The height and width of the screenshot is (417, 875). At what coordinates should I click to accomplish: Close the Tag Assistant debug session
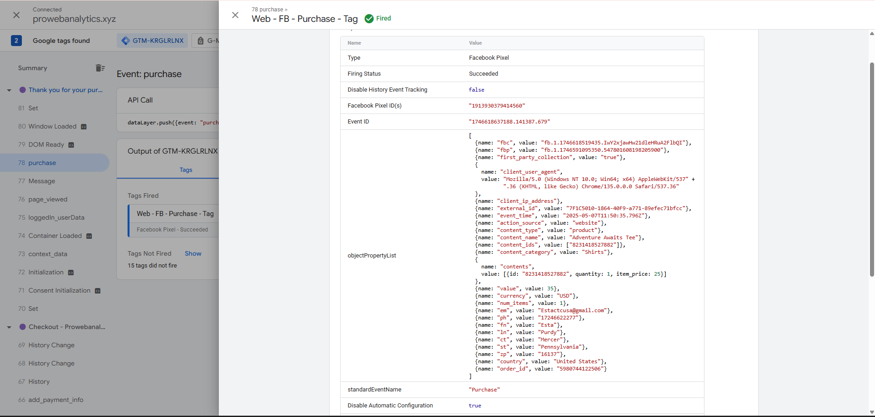tap(16, 15)
